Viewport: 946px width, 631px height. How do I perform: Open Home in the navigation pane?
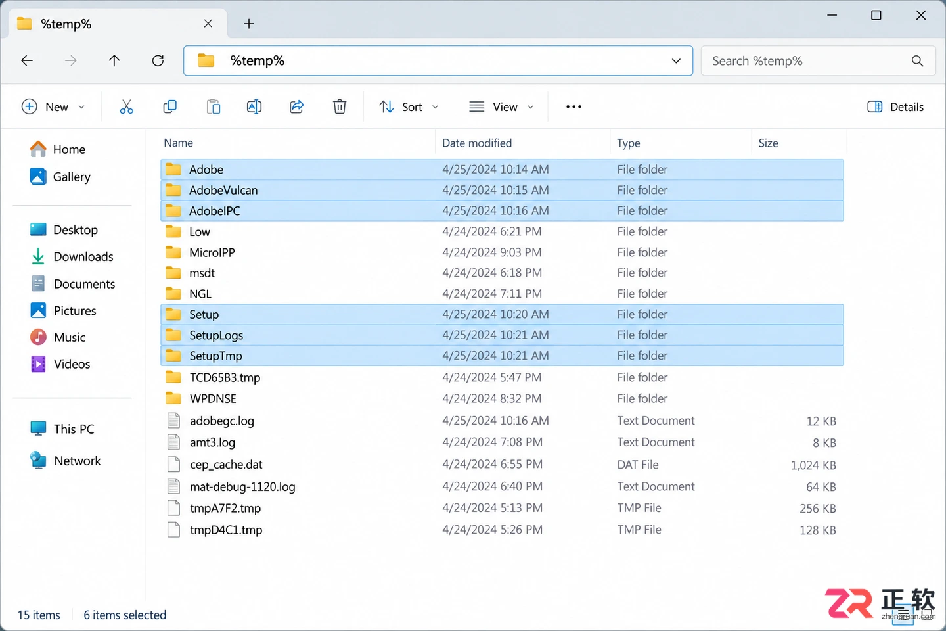click(x=58, y=149)
